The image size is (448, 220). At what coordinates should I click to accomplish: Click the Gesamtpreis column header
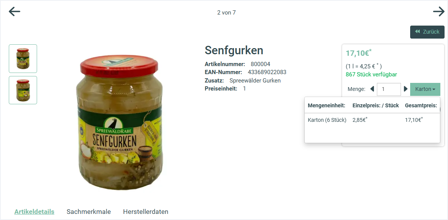point(421,105)
